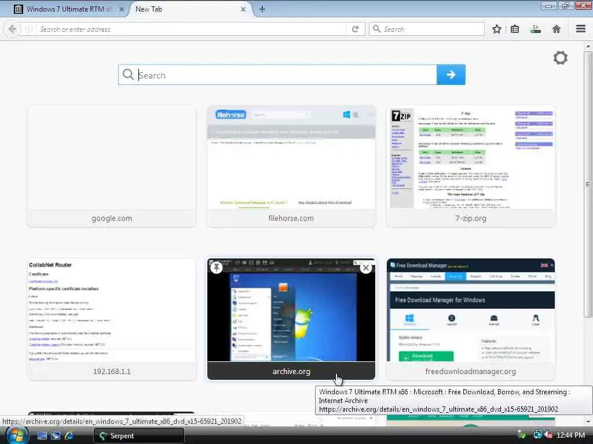
Task: Close the Windows 7 Ultimate RTM tab
Action: [122, 9]
